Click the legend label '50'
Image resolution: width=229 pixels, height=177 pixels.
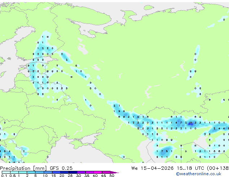point(112,176)
